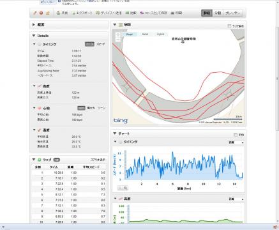Click the chart button left of the magnifier

[120, 188]
